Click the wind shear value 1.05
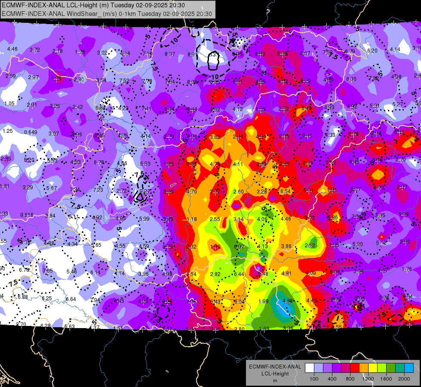Viewport: 421px width, 387px height. (9, 103)
